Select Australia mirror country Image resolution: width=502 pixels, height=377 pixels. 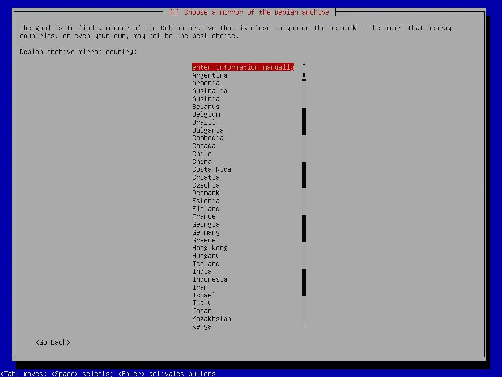pos(210,91)
